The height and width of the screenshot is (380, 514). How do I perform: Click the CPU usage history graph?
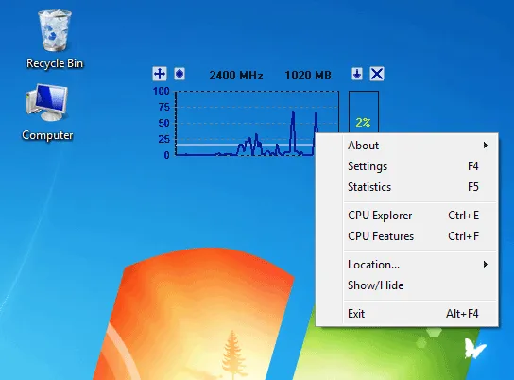(257, 123)
